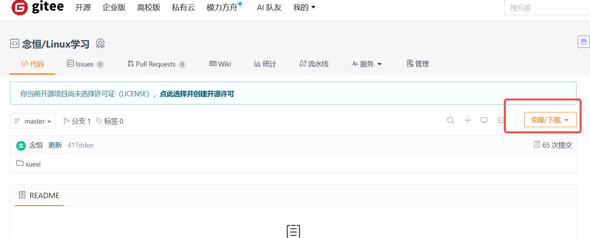590x238 pixels.
Task: Click the search magnifier icon in file toolbar
Action: tap(451, 120)
